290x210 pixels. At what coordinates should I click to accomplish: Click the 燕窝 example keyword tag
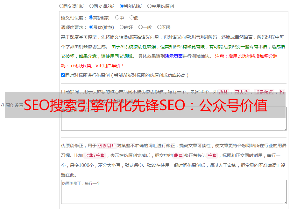pyautogui.click(x=223, y=92)
